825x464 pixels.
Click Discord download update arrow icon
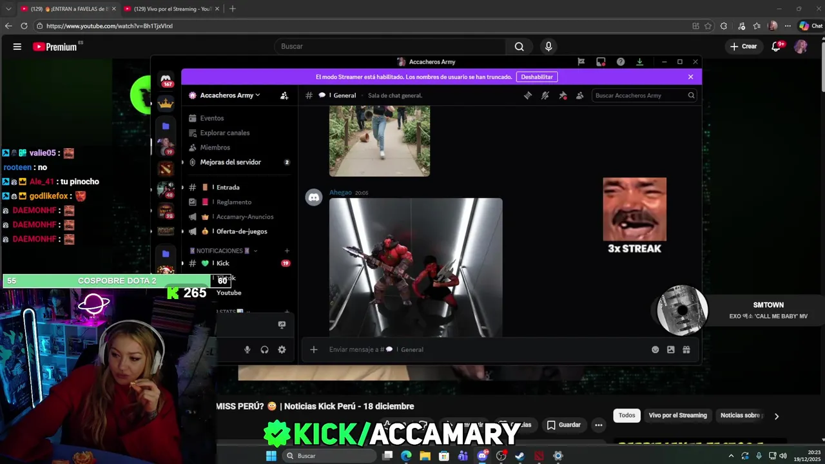tap(639, 62)
